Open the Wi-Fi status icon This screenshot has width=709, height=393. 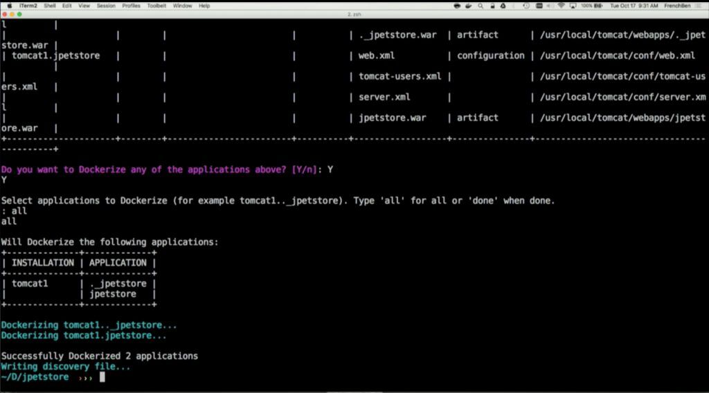click(x=561, y=6)
